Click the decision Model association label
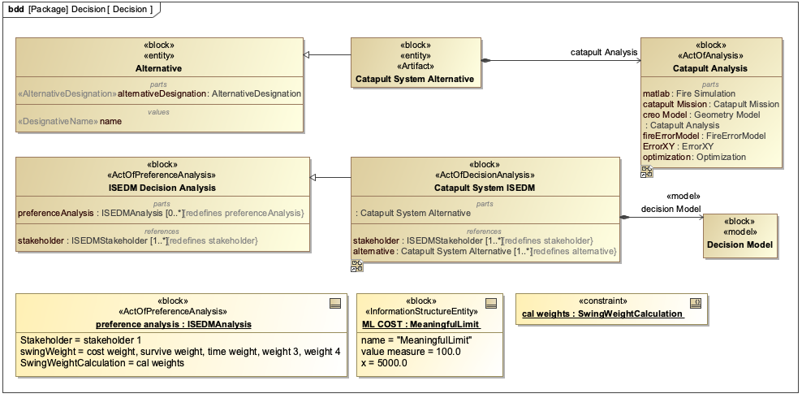 click(670, 209)
